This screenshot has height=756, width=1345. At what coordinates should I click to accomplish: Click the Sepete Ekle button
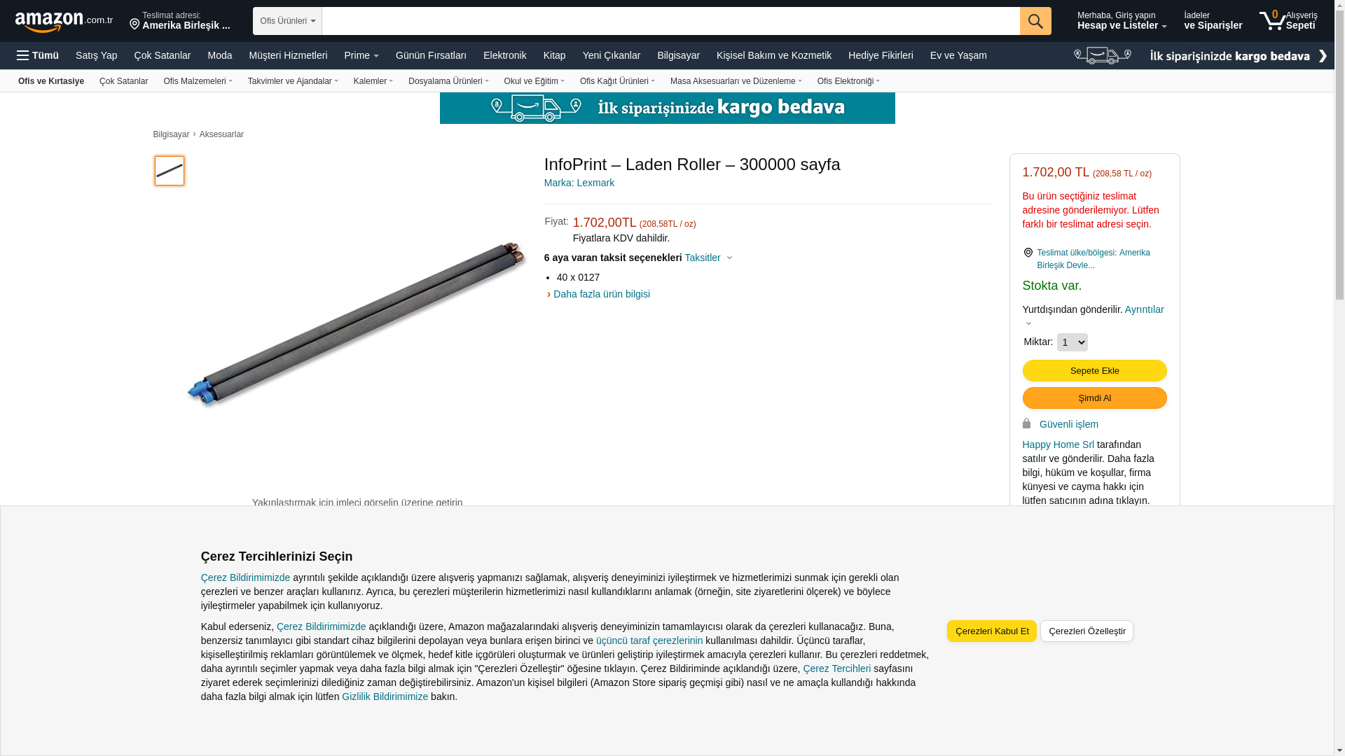pyautogui.click(x=1094, y=370)
